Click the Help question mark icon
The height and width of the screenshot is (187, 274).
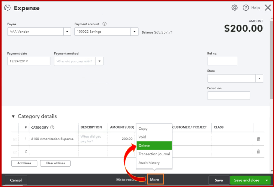click(x=246, y=8)
